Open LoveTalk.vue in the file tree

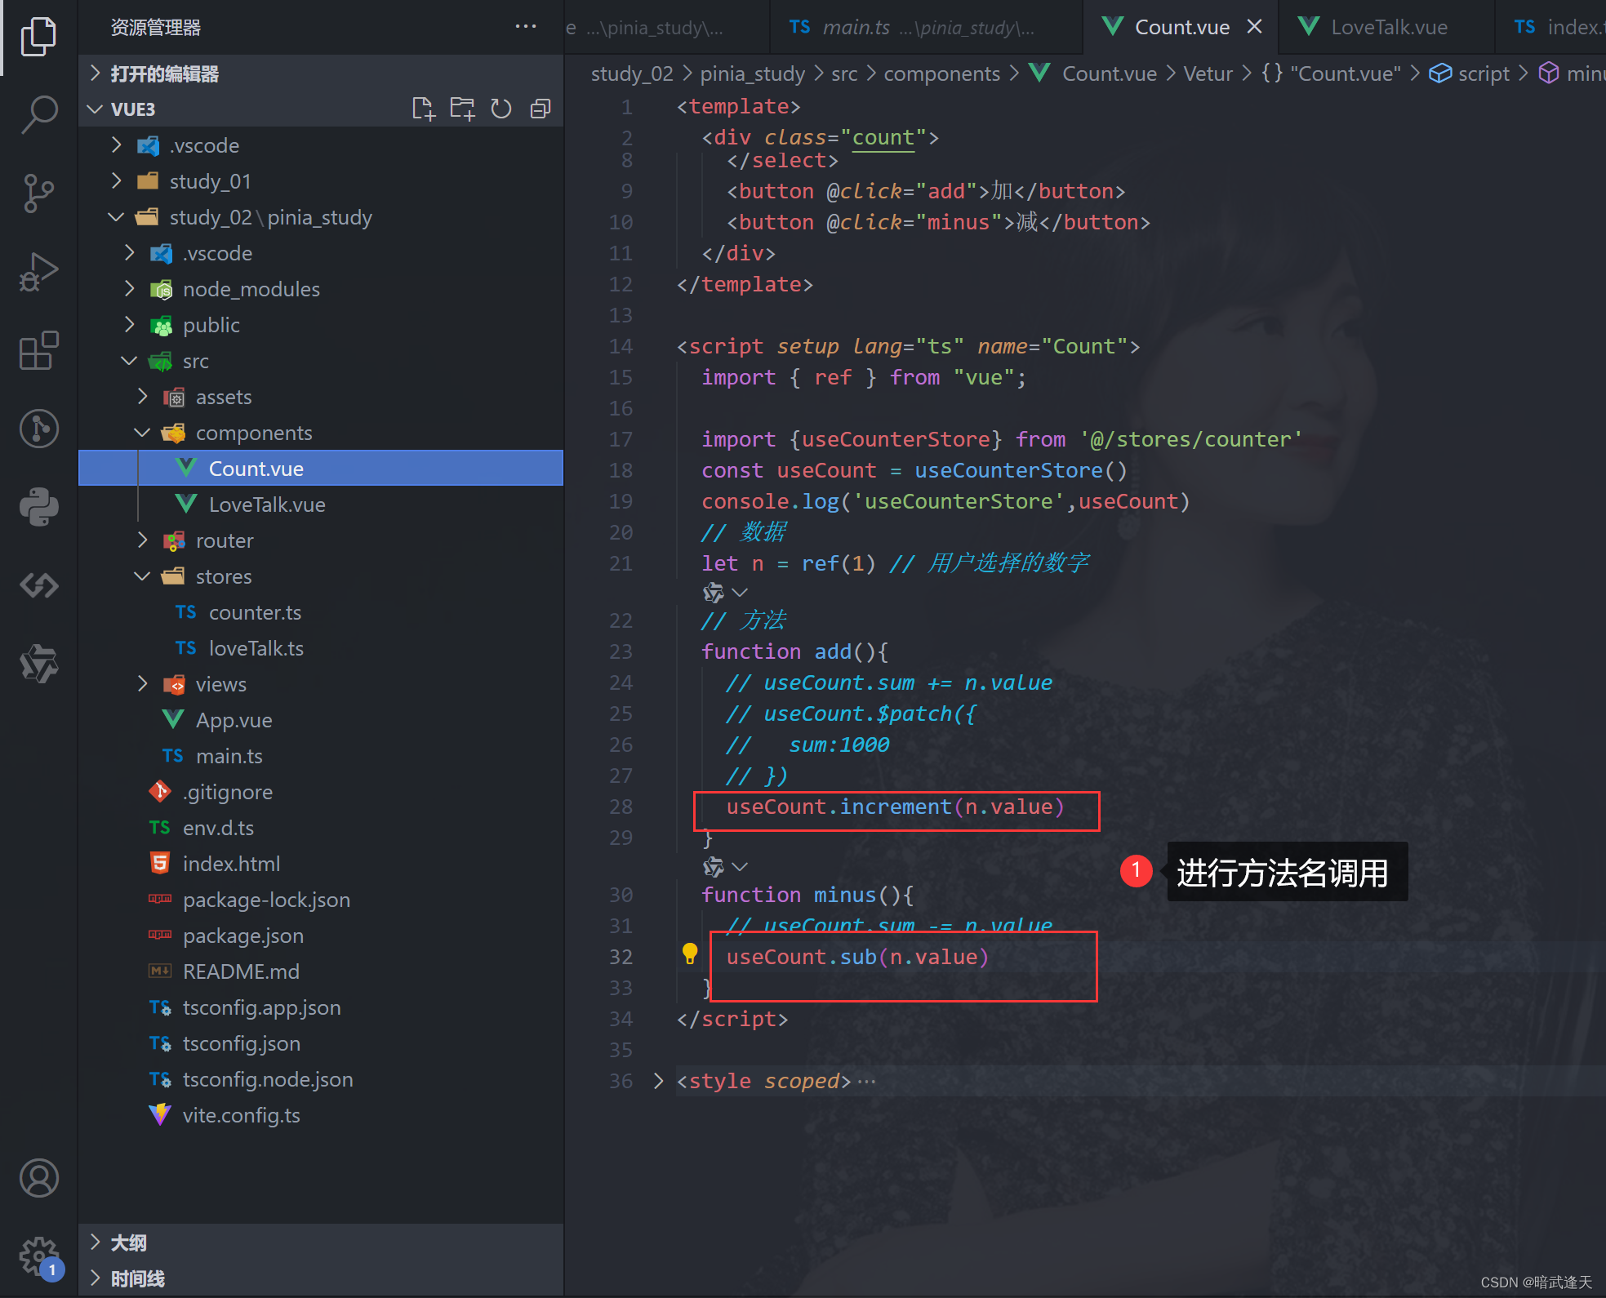(x=321, y=505)
